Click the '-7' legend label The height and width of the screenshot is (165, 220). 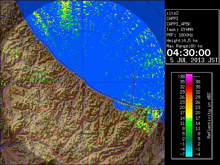[182, 154]
